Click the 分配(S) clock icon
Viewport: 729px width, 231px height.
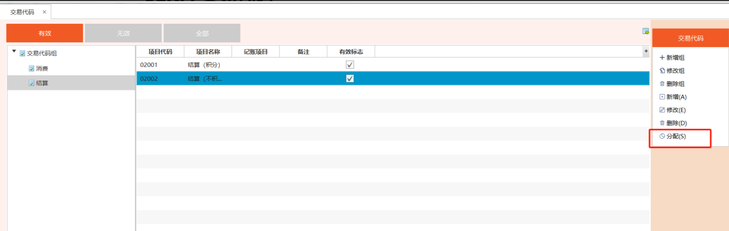[x=662, y=136]
